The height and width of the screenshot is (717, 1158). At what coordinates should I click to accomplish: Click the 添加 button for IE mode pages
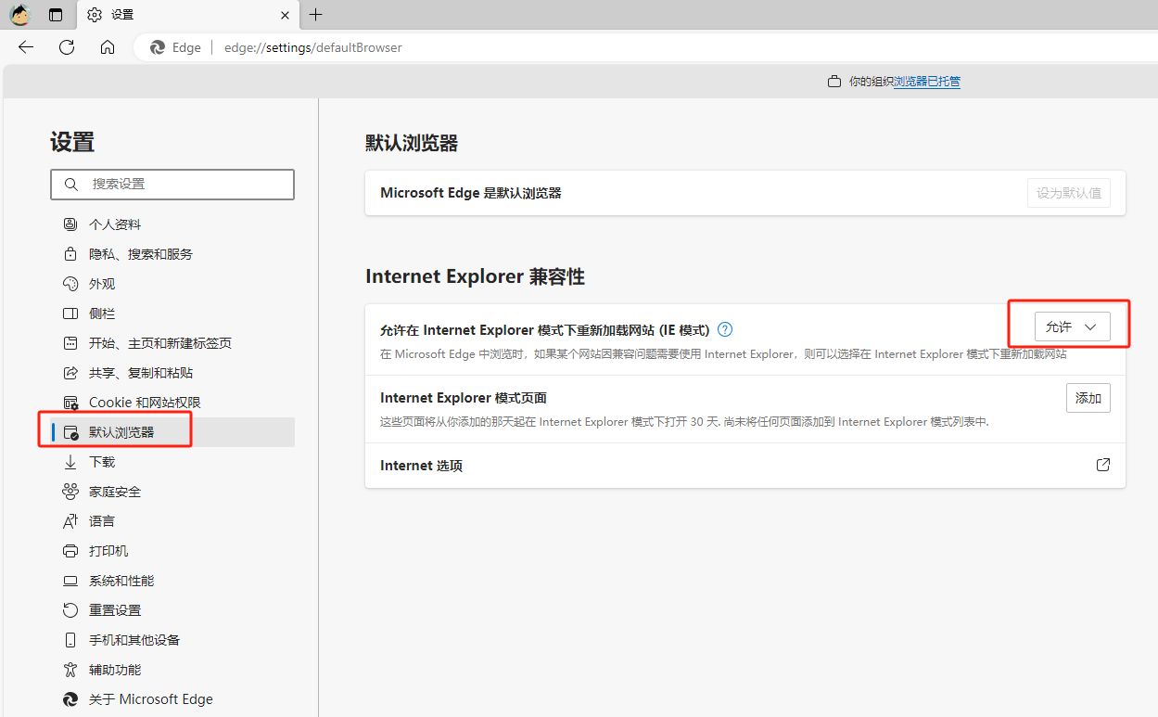[x=1088, y=397]
